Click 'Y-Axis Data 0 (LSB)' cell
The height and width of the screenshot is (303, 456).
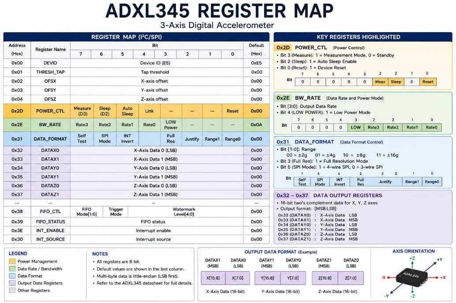coord(157,168)
